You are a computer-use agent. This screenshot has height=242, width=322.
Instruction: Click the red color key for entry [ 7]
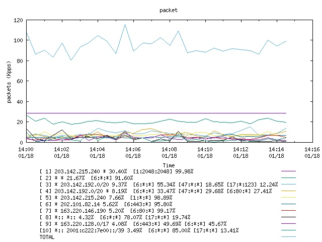[288, 211]
